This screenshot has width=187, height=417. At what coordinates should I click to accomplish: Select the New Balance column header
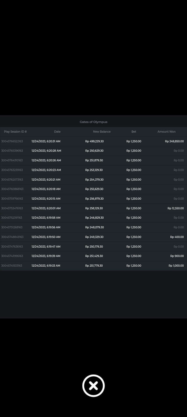tap(102, 132)
